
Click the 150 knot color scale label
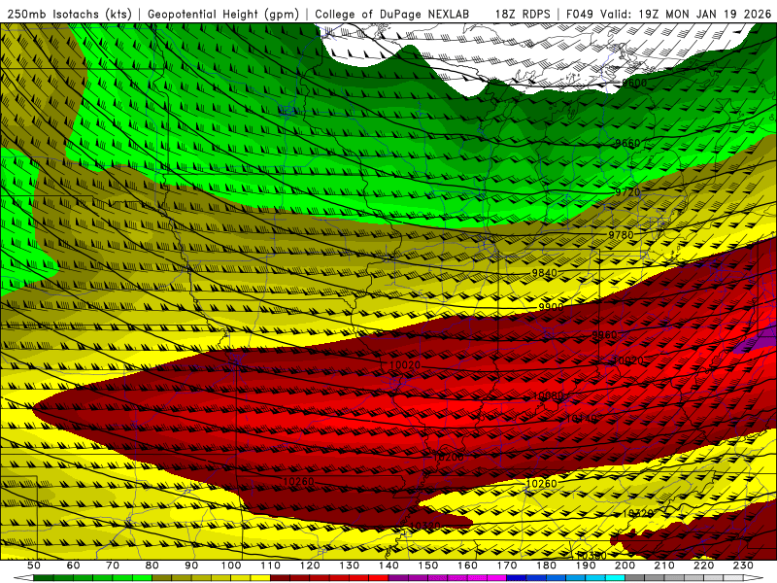point(428,566)
